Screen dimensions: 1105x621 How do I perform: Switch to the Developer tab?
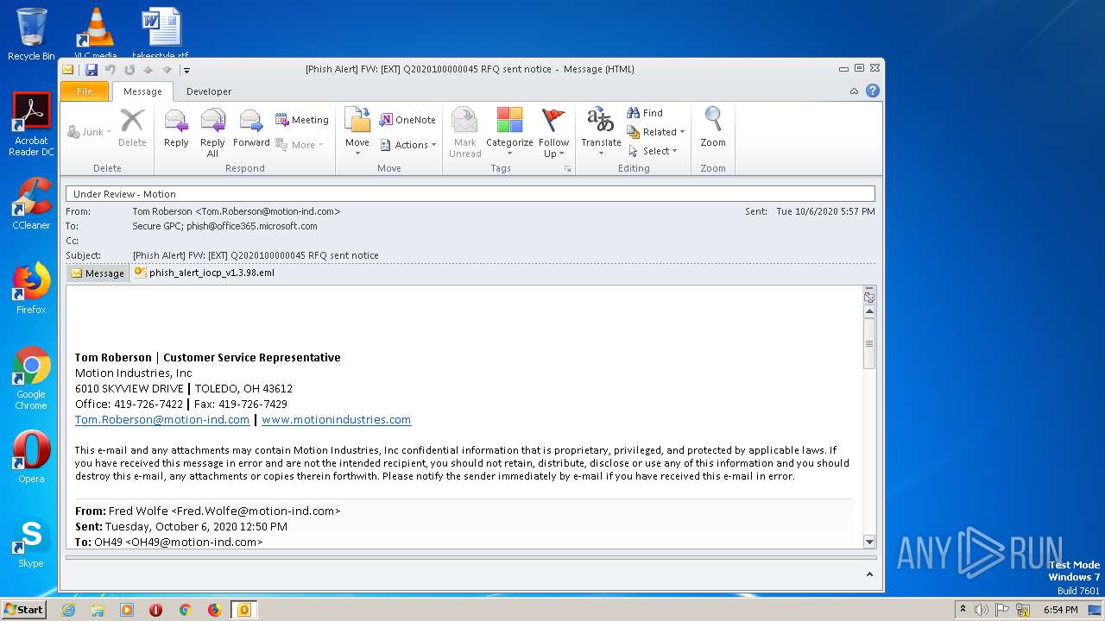209,91
